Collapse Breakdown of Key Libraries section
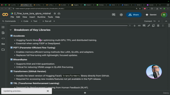 coord(11,30)
